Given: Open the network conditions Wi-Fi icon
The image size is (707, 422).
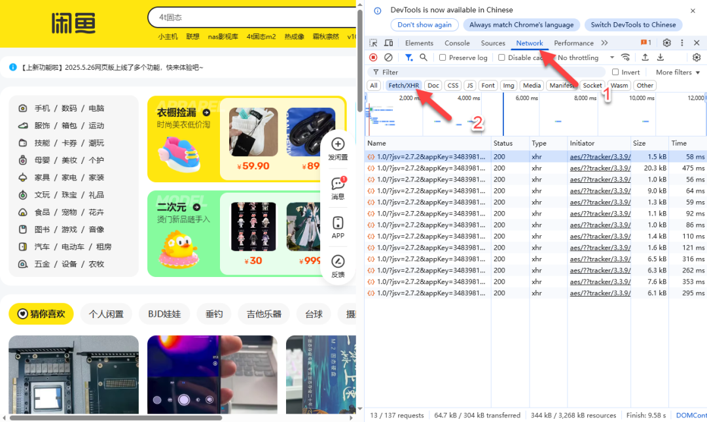Looking at the screenshot, I should click(626, 57).
